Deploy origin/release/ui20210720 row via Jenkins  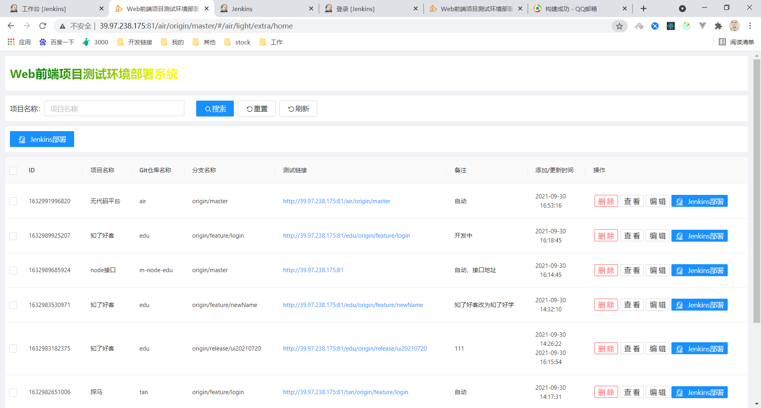tap(700, 349)
